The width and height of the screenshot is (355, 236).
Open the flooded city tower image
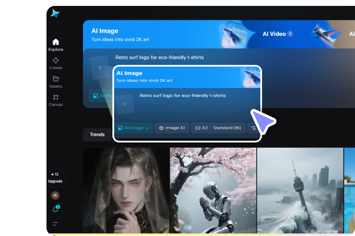pyautogui.click(x=300, y=190)
